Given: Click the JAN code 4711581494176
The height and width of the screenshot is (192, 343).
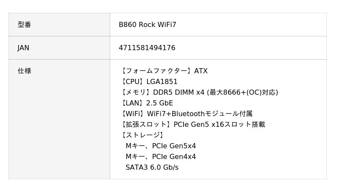Looking at the screenshot, I should [147, 48].
